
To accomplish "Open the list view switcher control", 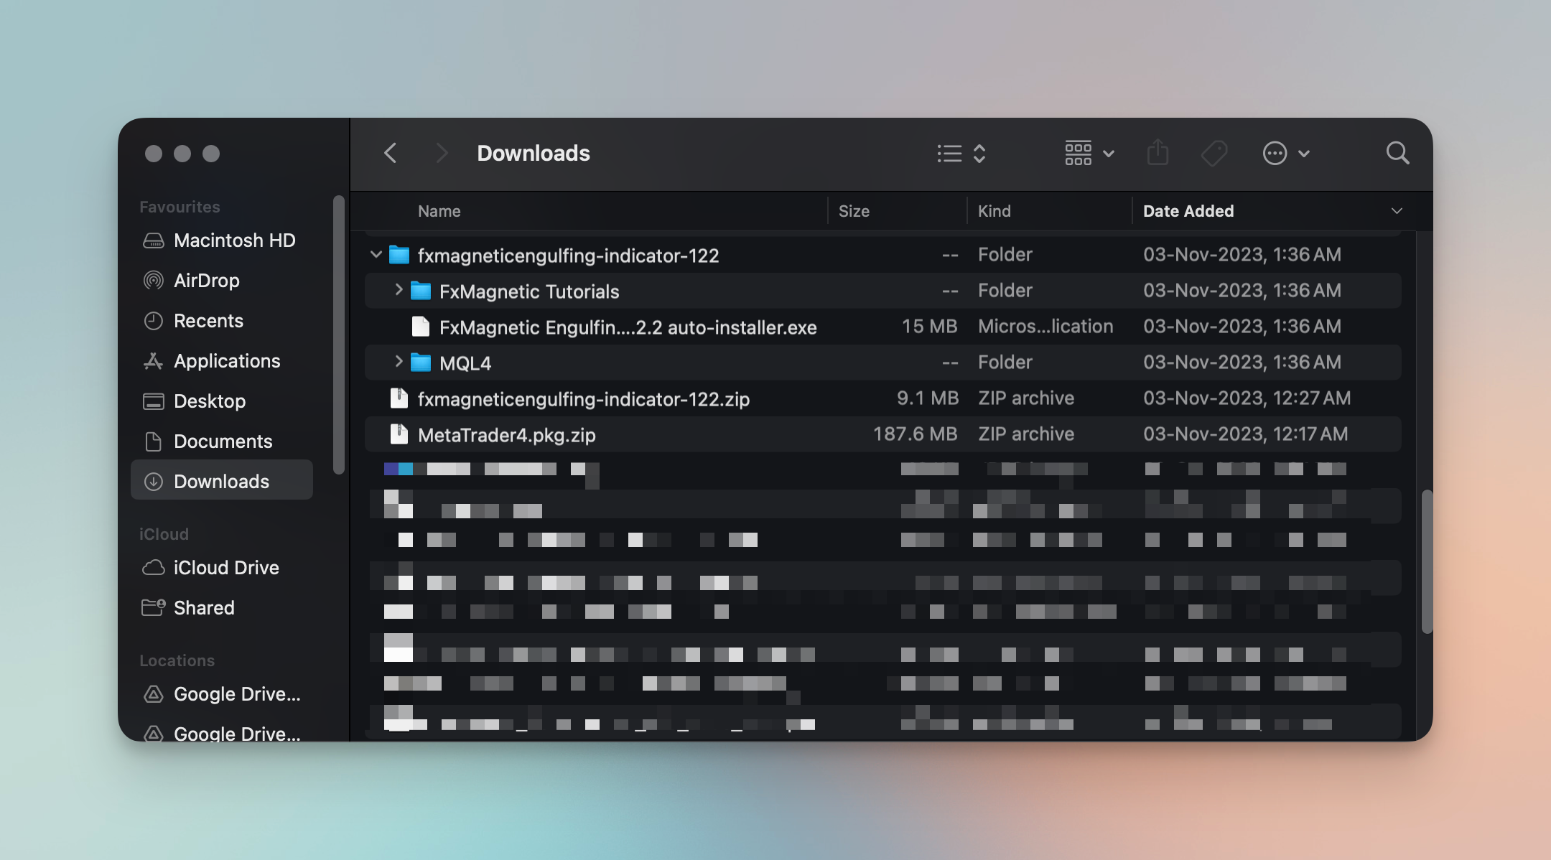I will 961,153.
